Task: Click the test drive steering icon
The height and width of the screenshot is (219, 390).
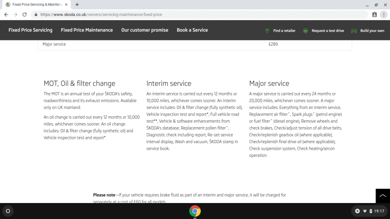Action: click(305, 31)
